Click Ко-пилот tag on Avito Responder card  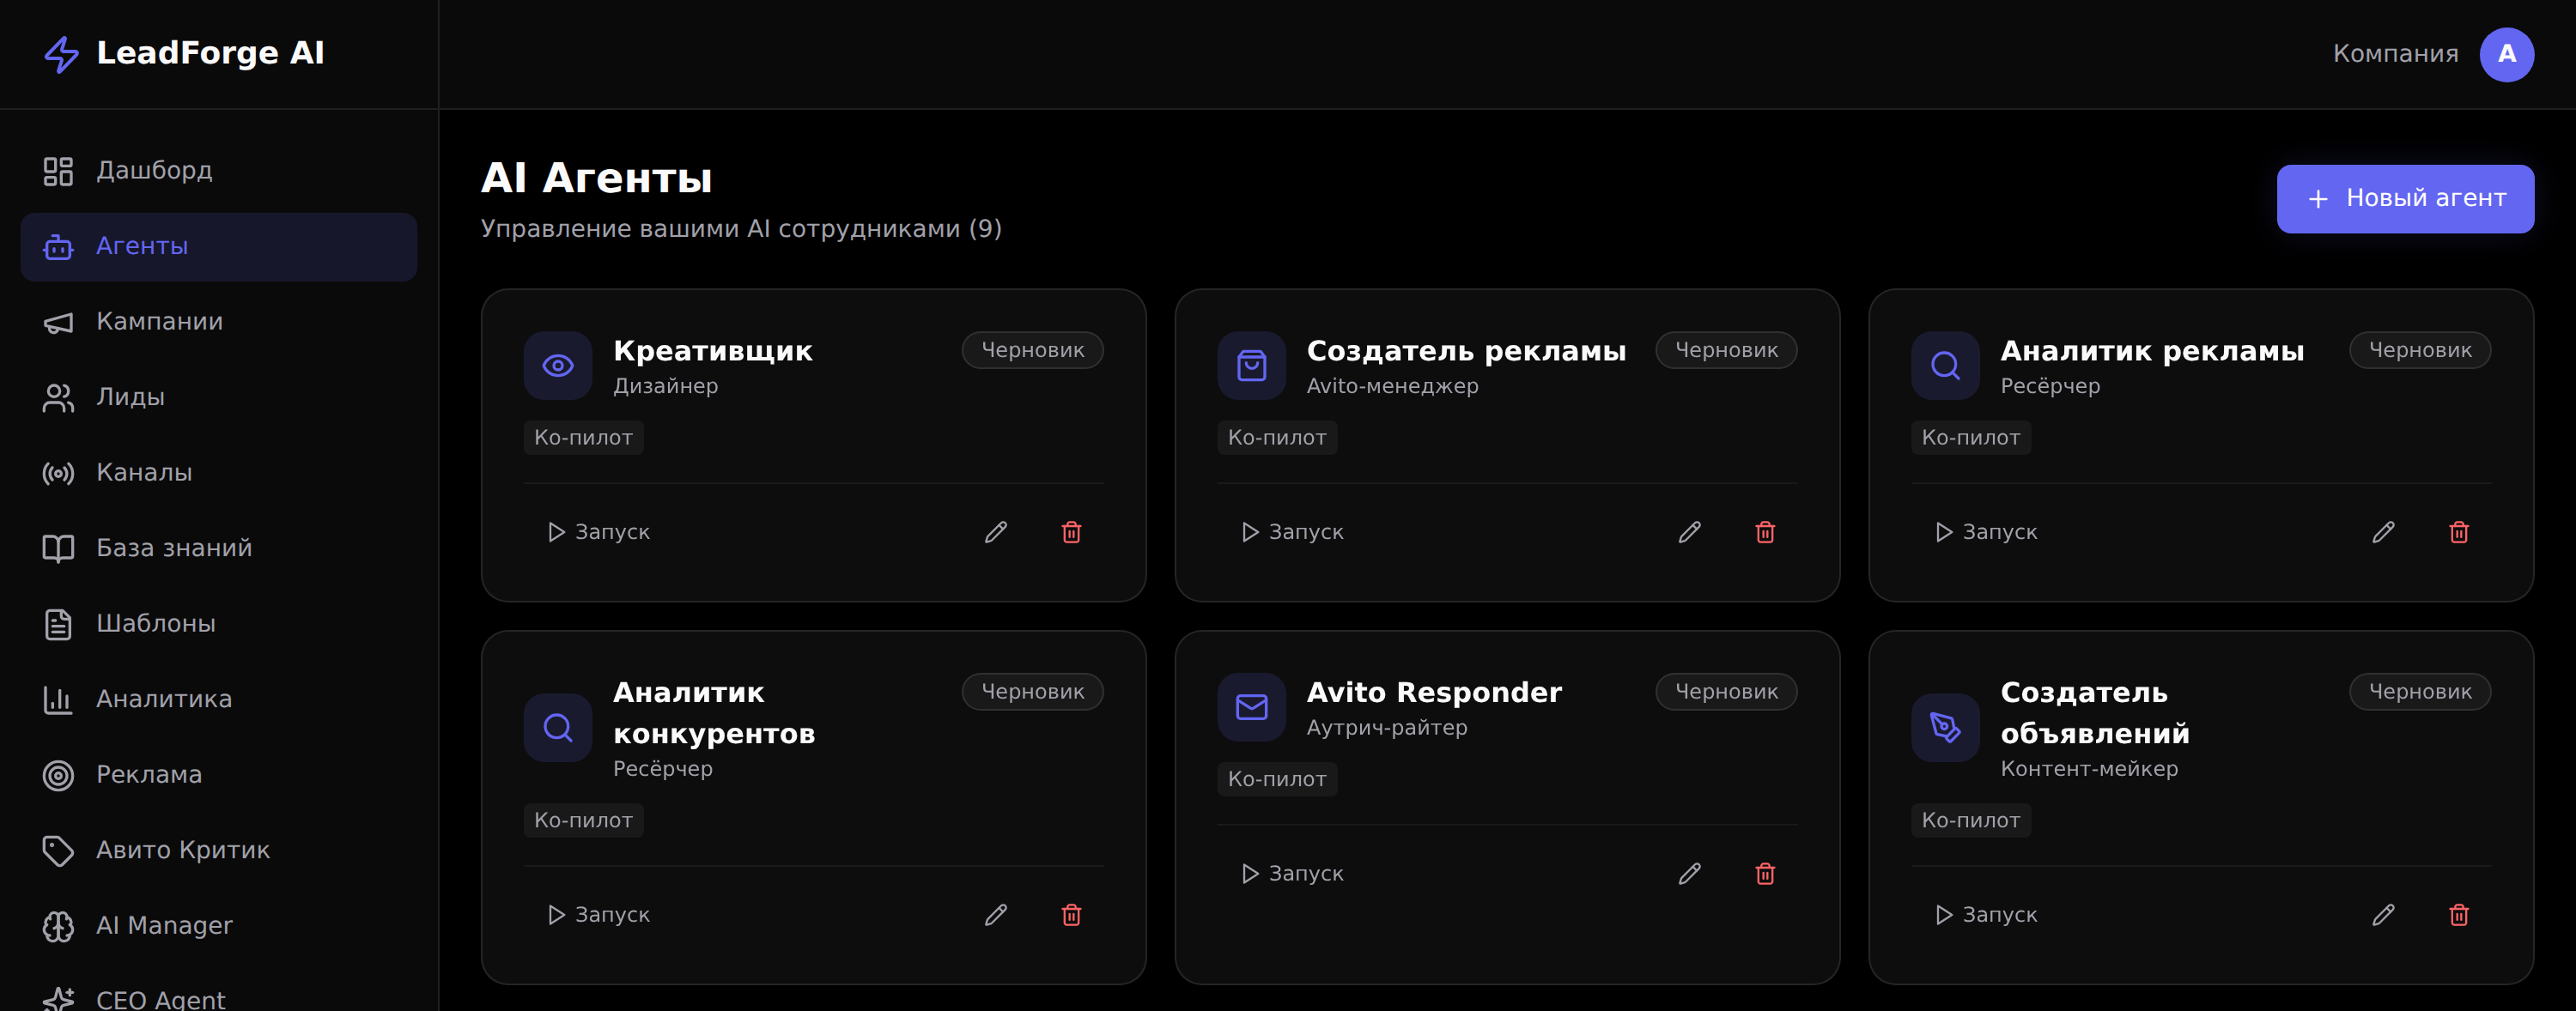pyautogui.click(x=1277, y=779)
